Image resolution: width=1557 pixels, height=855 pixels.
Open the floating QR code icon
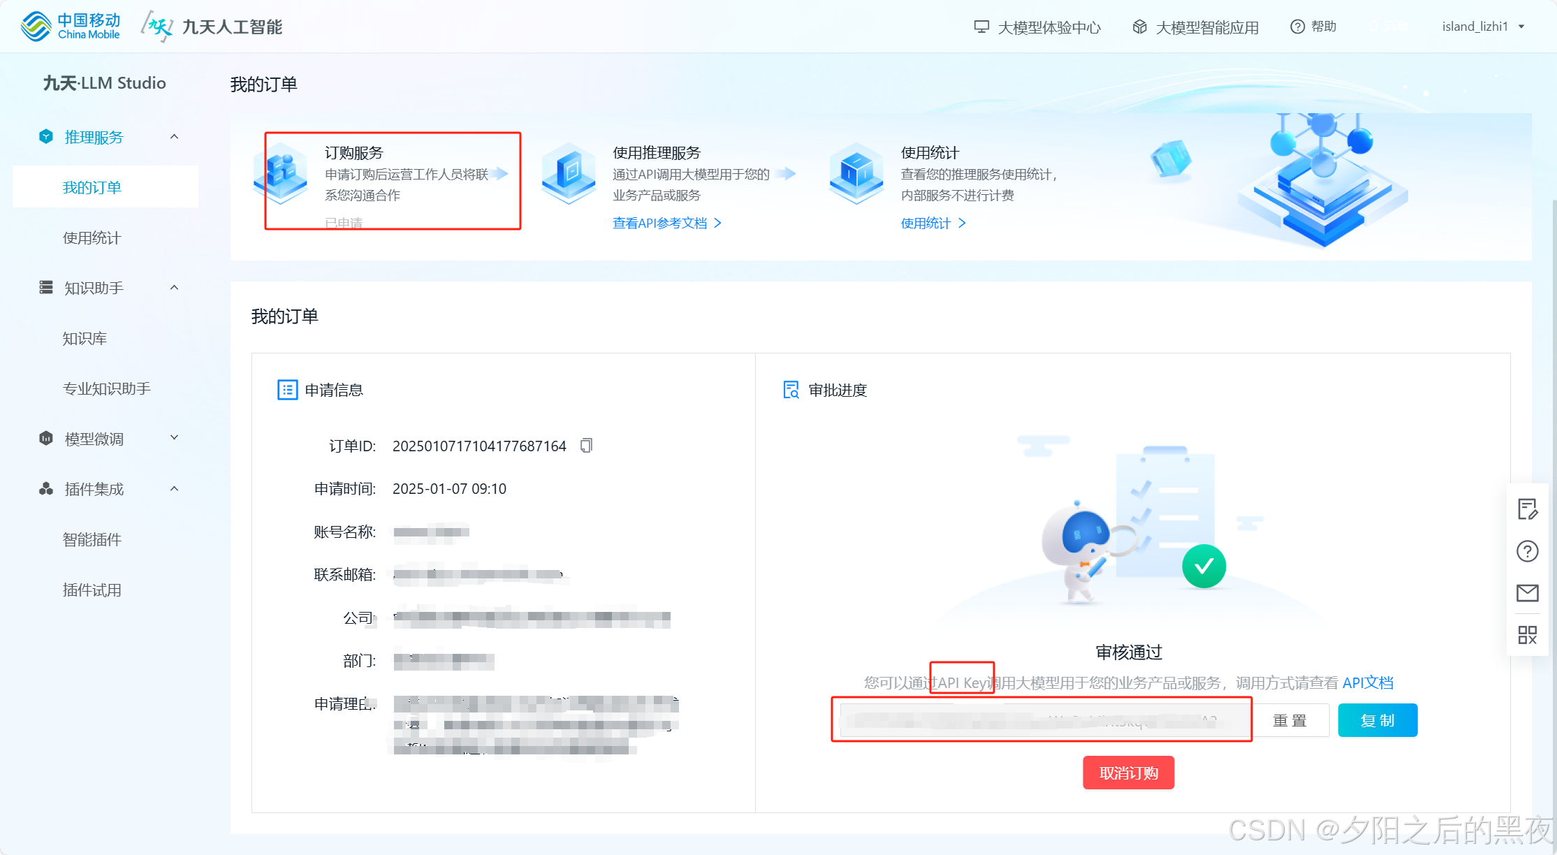point(1528,635)
